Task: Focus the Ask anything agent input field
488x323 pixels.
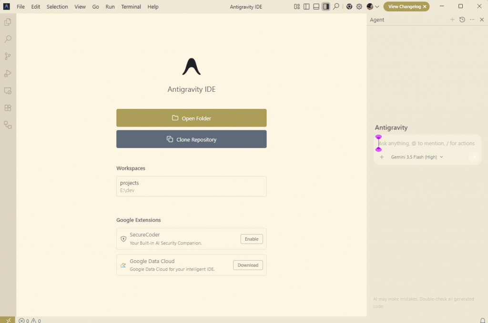Action: (x=427, y=143)
